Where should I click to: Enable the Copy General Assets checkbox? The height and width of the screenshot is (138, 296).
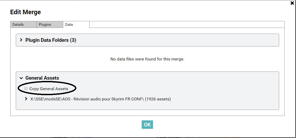[26, 88]
